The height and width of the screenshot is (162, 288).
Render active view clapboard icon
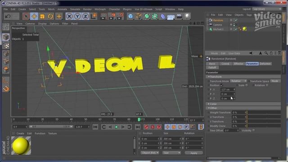[x=103, y=16]
